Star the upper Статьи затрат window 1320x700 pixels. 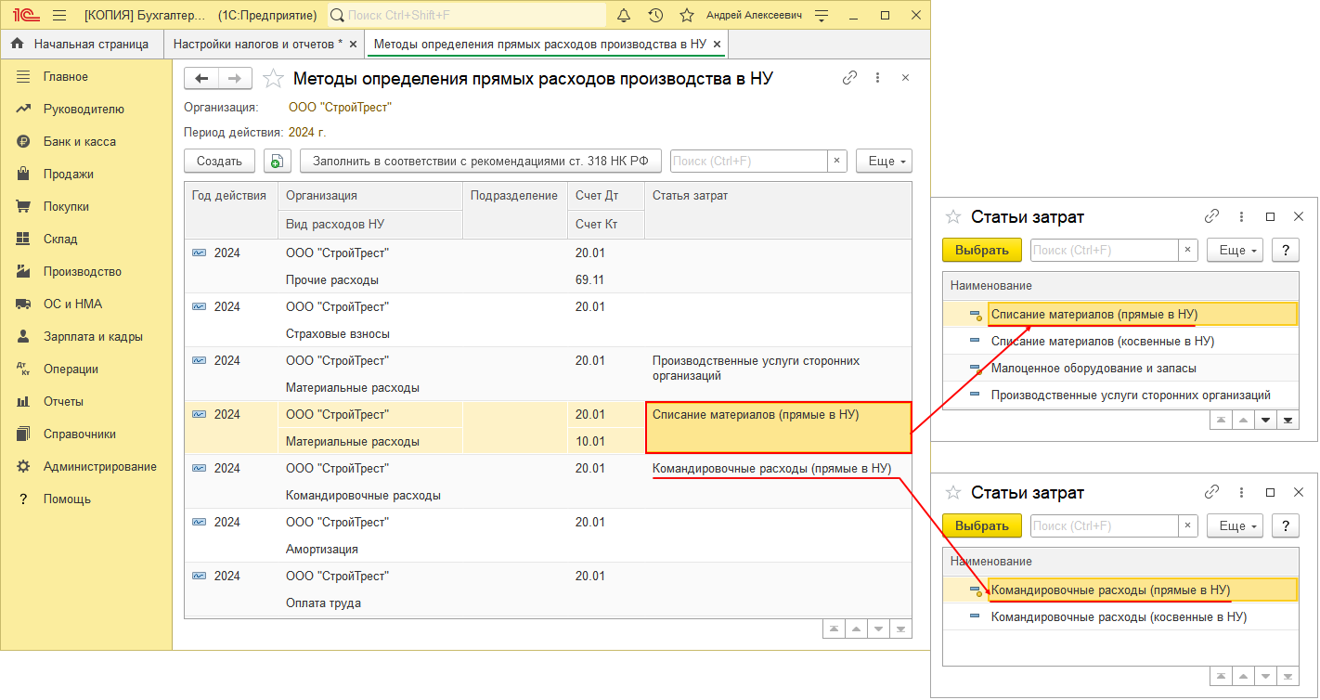click(x=953, y=216)
